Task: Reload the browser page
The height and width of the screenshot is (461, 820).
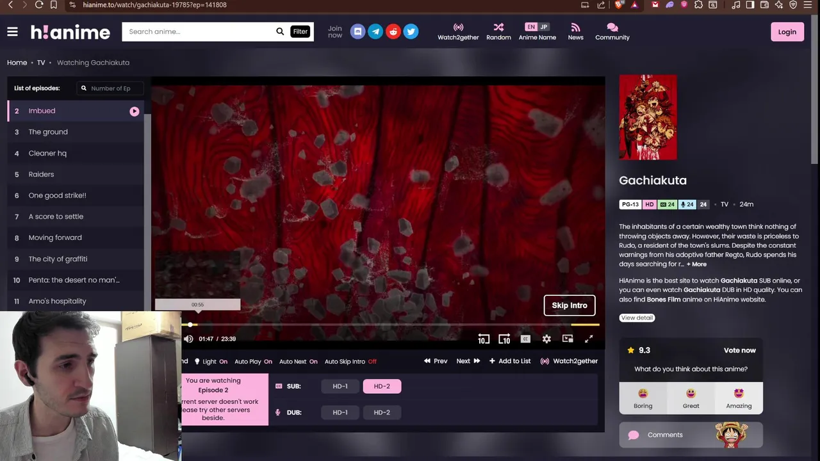Action: (x=39, y=4)
